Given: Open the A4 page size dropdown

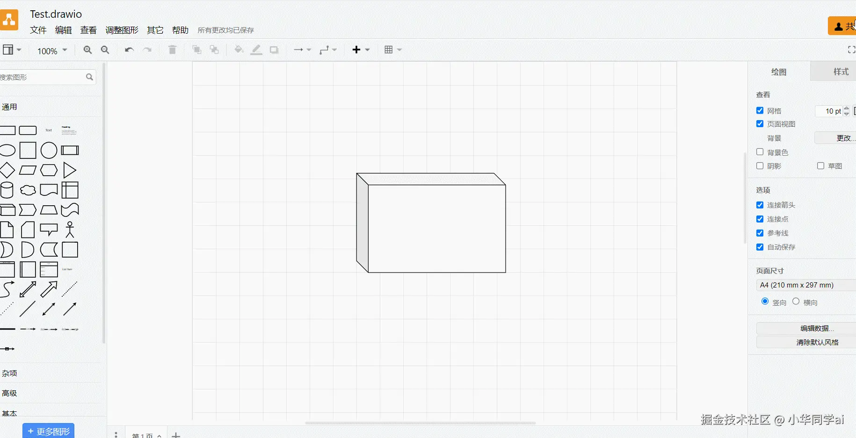Looking at the screenshot, I should point(806,285).
